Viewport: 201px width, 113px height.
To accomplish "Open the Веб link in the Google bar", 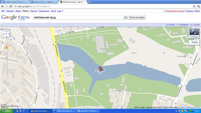I will click(x=3, y=11).
